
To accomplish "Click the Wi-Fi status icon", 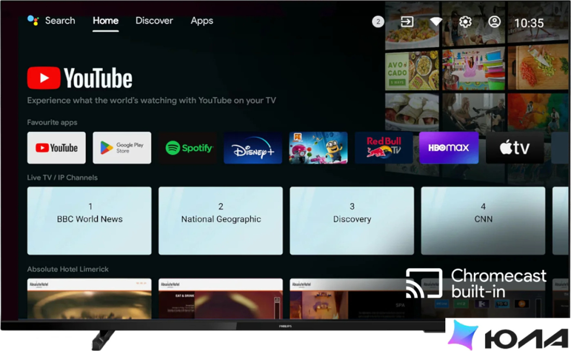I will [x=436, y=22].
